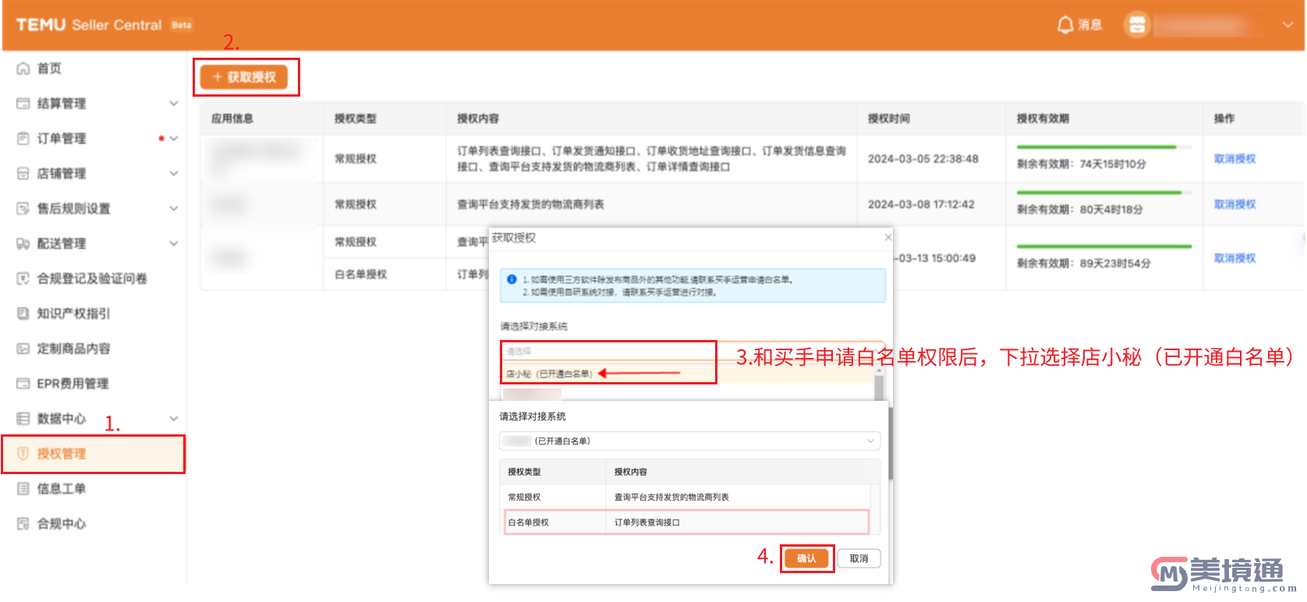Click the 订单管理 sidebar icon

pos(23,139)
